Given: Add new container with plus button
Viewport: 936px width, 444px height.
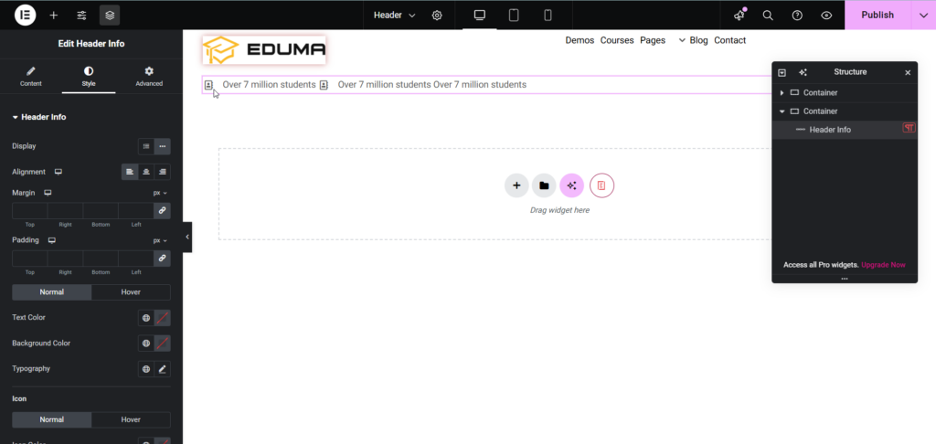Looking at the screenshot, I should coord(516,185).
